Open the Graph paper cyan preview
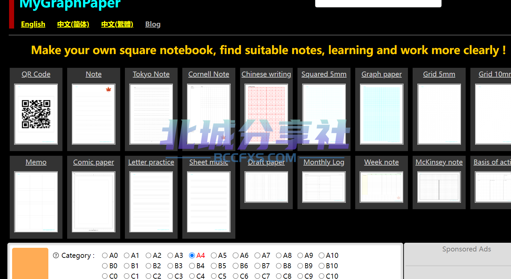511x279 pixels. click(381, 114)
